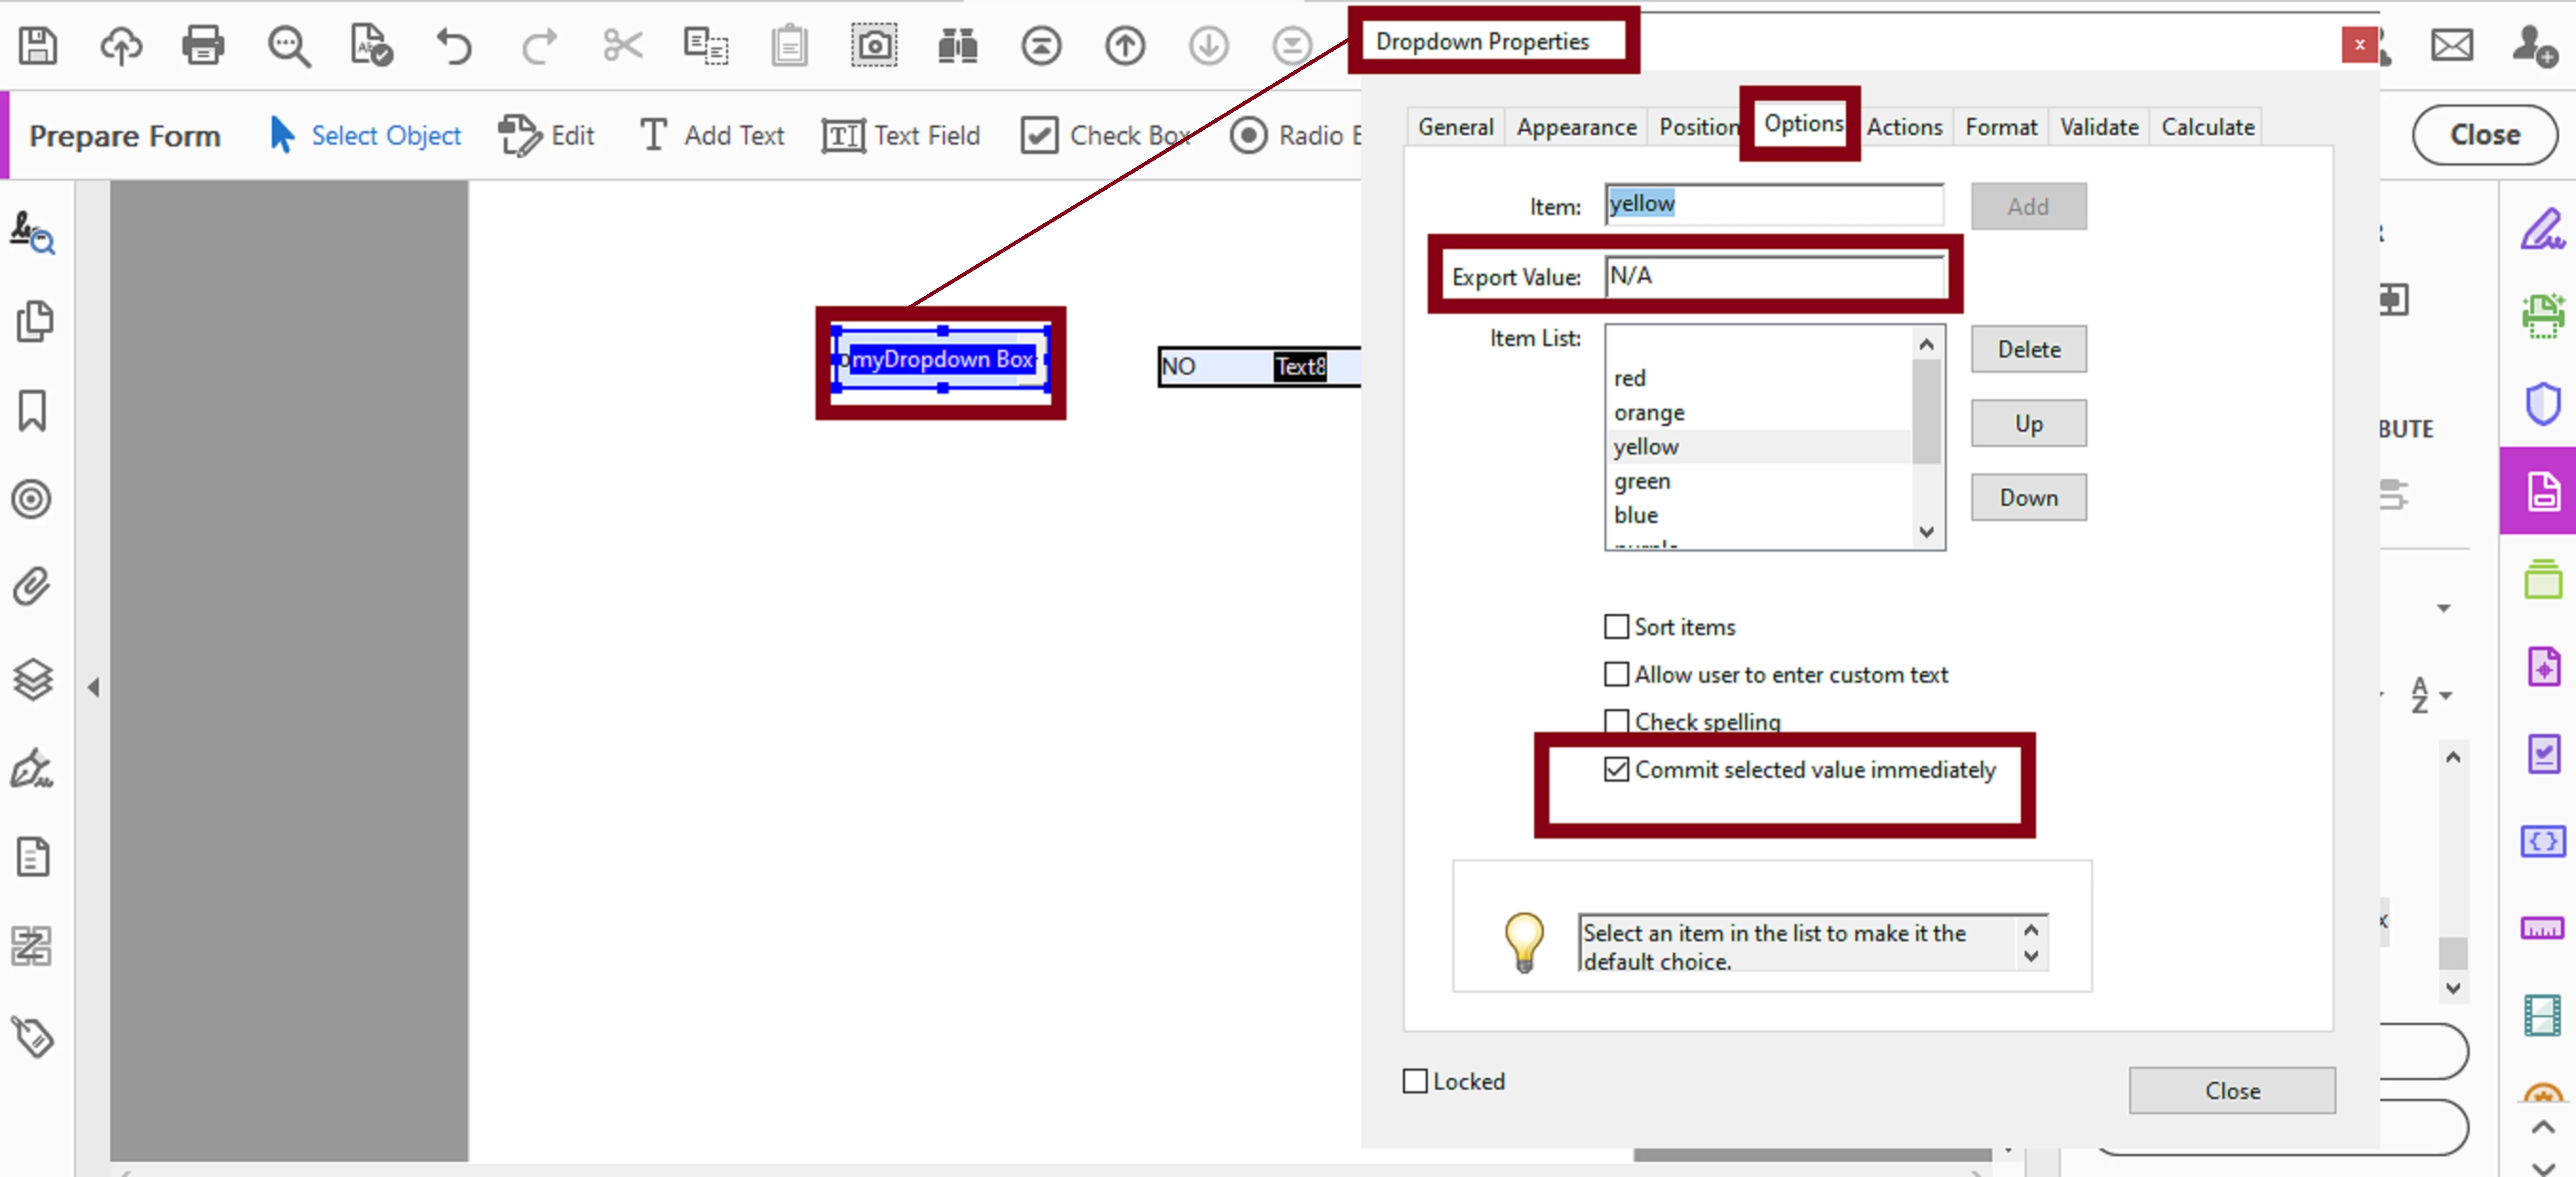Toggle the Check spelling checkbox
Screen dimensions: 2576x1177
[x=1616, y=721]
